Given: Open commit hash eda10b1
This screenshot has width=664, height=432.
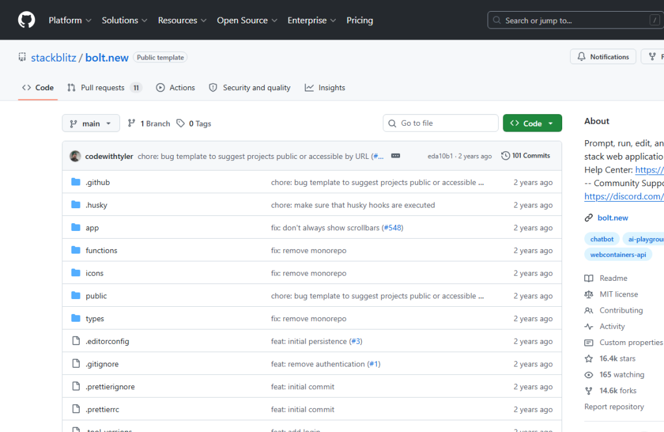Looking at the screenshot, I should pos(440,156).
